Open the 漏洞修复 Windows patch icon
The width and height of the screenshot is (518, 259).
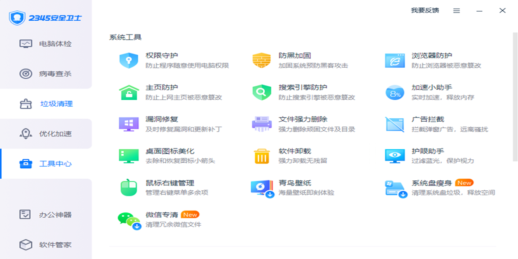pyautogui.click(x=129, y=124)
